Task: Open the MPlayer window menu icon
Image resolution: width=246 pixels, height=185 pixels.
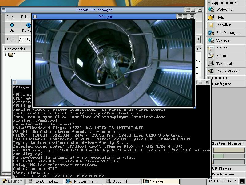Action: (x=35, y=17)
